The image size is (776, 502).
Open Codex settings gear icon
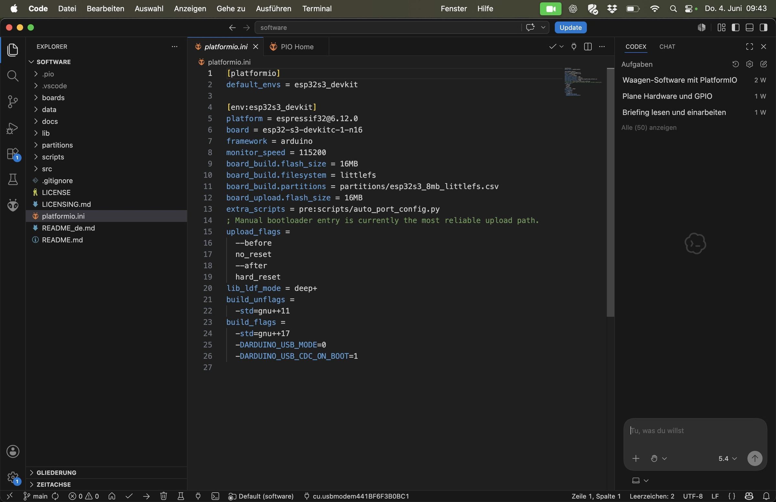coord(749,64)
